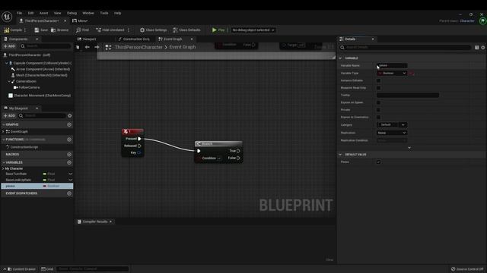Image resolution: width=487 pixels, height=273 pixels.
Task: Add new macro with plus icon
Action: pyautogui.click(x=69, y=155)
